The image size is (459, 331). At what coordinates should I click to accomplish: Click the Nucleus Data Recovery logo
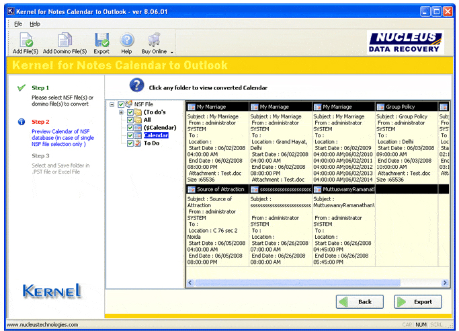[405, 42]
